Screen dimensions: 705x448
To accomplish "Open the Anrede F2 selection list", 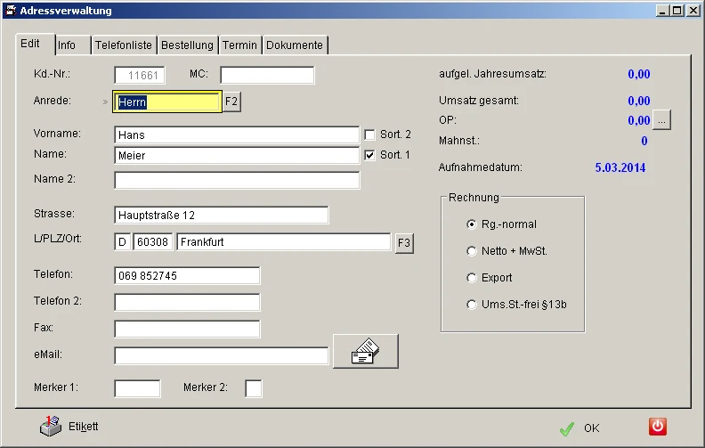I will 231,102.
